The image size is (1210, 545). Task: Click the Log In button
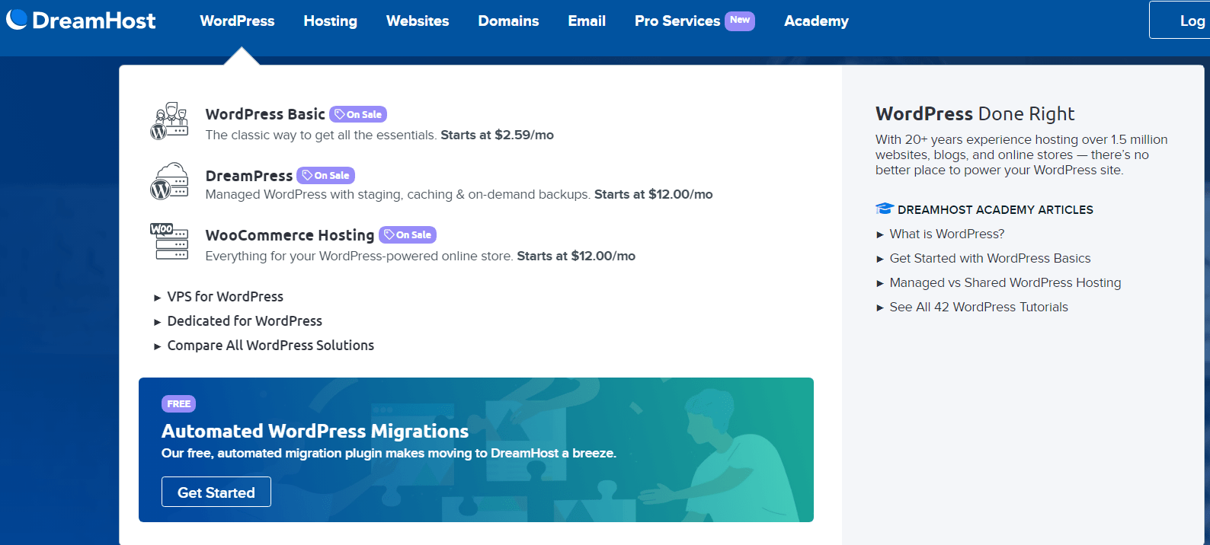[x=1180, y=20]
